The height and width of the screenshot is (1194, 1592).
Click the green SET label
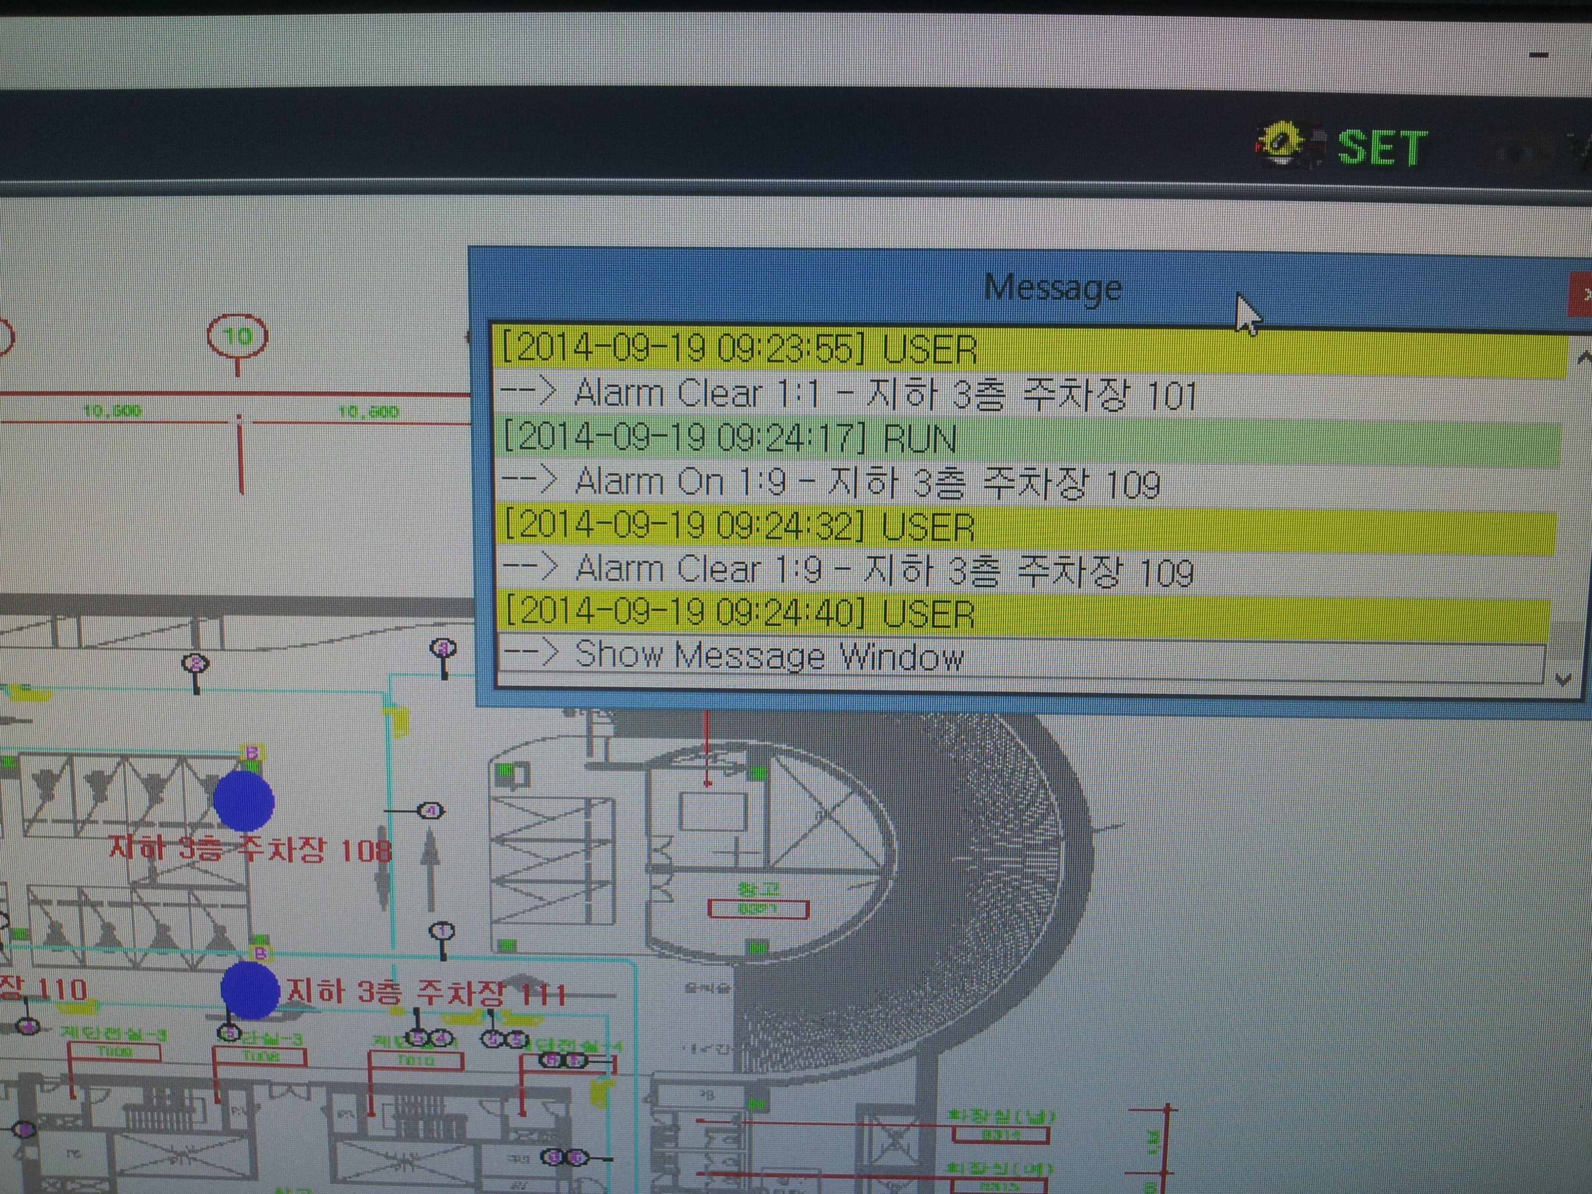click(1383, 148)
